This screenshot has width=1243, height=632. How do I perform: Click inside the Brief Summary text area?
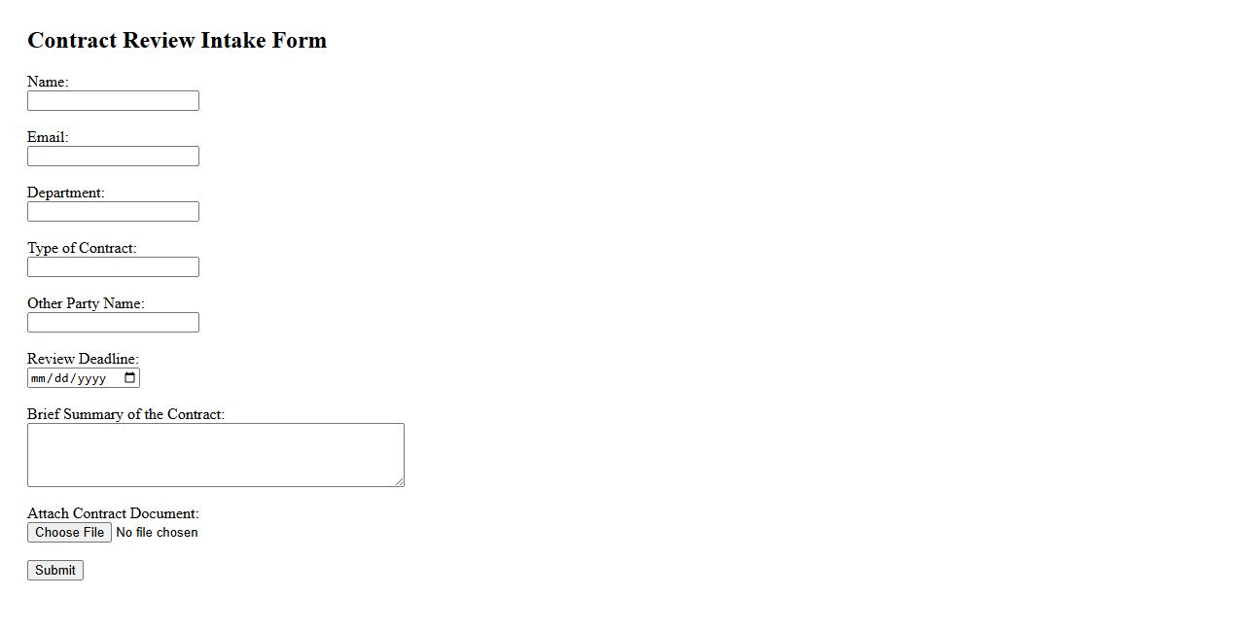point(215,454)
